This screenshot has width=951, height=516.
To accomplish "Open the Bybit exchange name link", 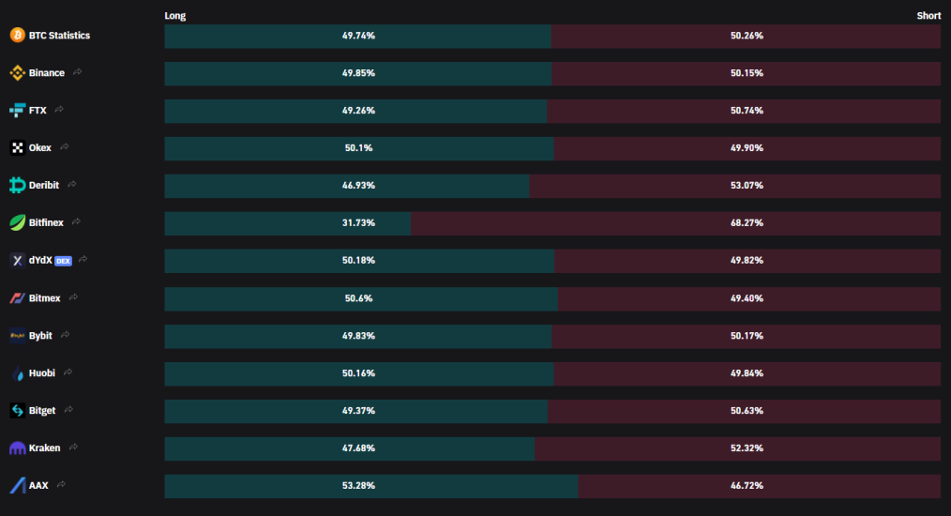I will 40,336.
